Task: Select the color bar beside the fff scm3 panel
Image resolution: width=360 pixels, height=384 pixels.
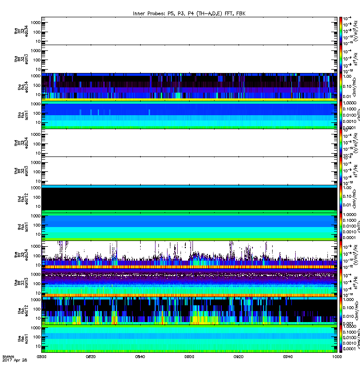Action: pyautogui.click(x=341, y=283)
